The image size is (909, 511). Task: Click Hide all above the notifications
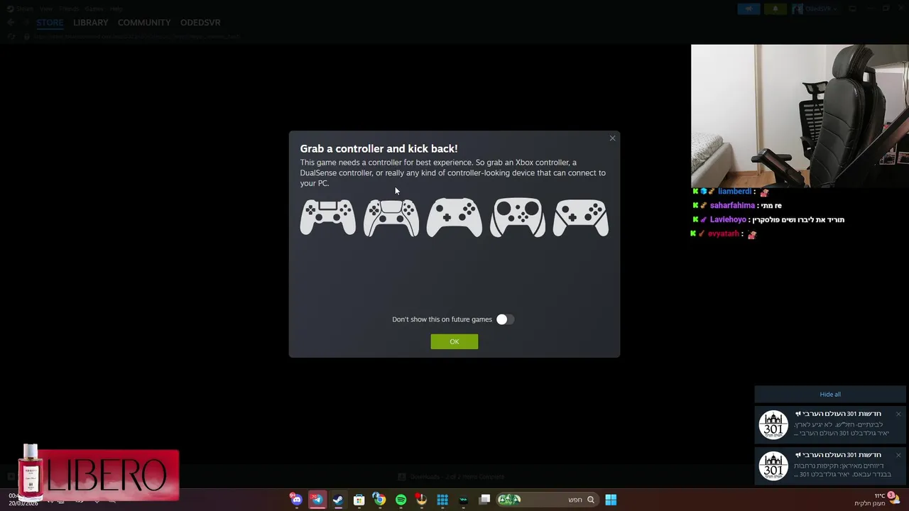click(830, 395)
